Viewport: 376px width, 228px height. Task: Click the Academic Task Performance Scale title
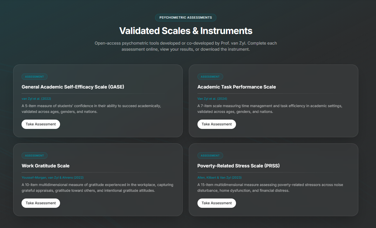point(237,87)
